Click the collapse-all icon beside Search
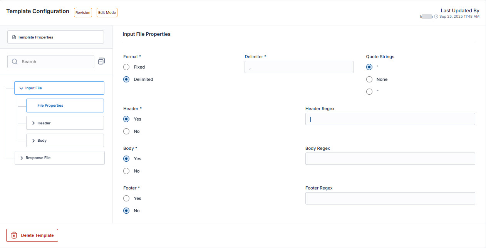 tap(101, 61)
